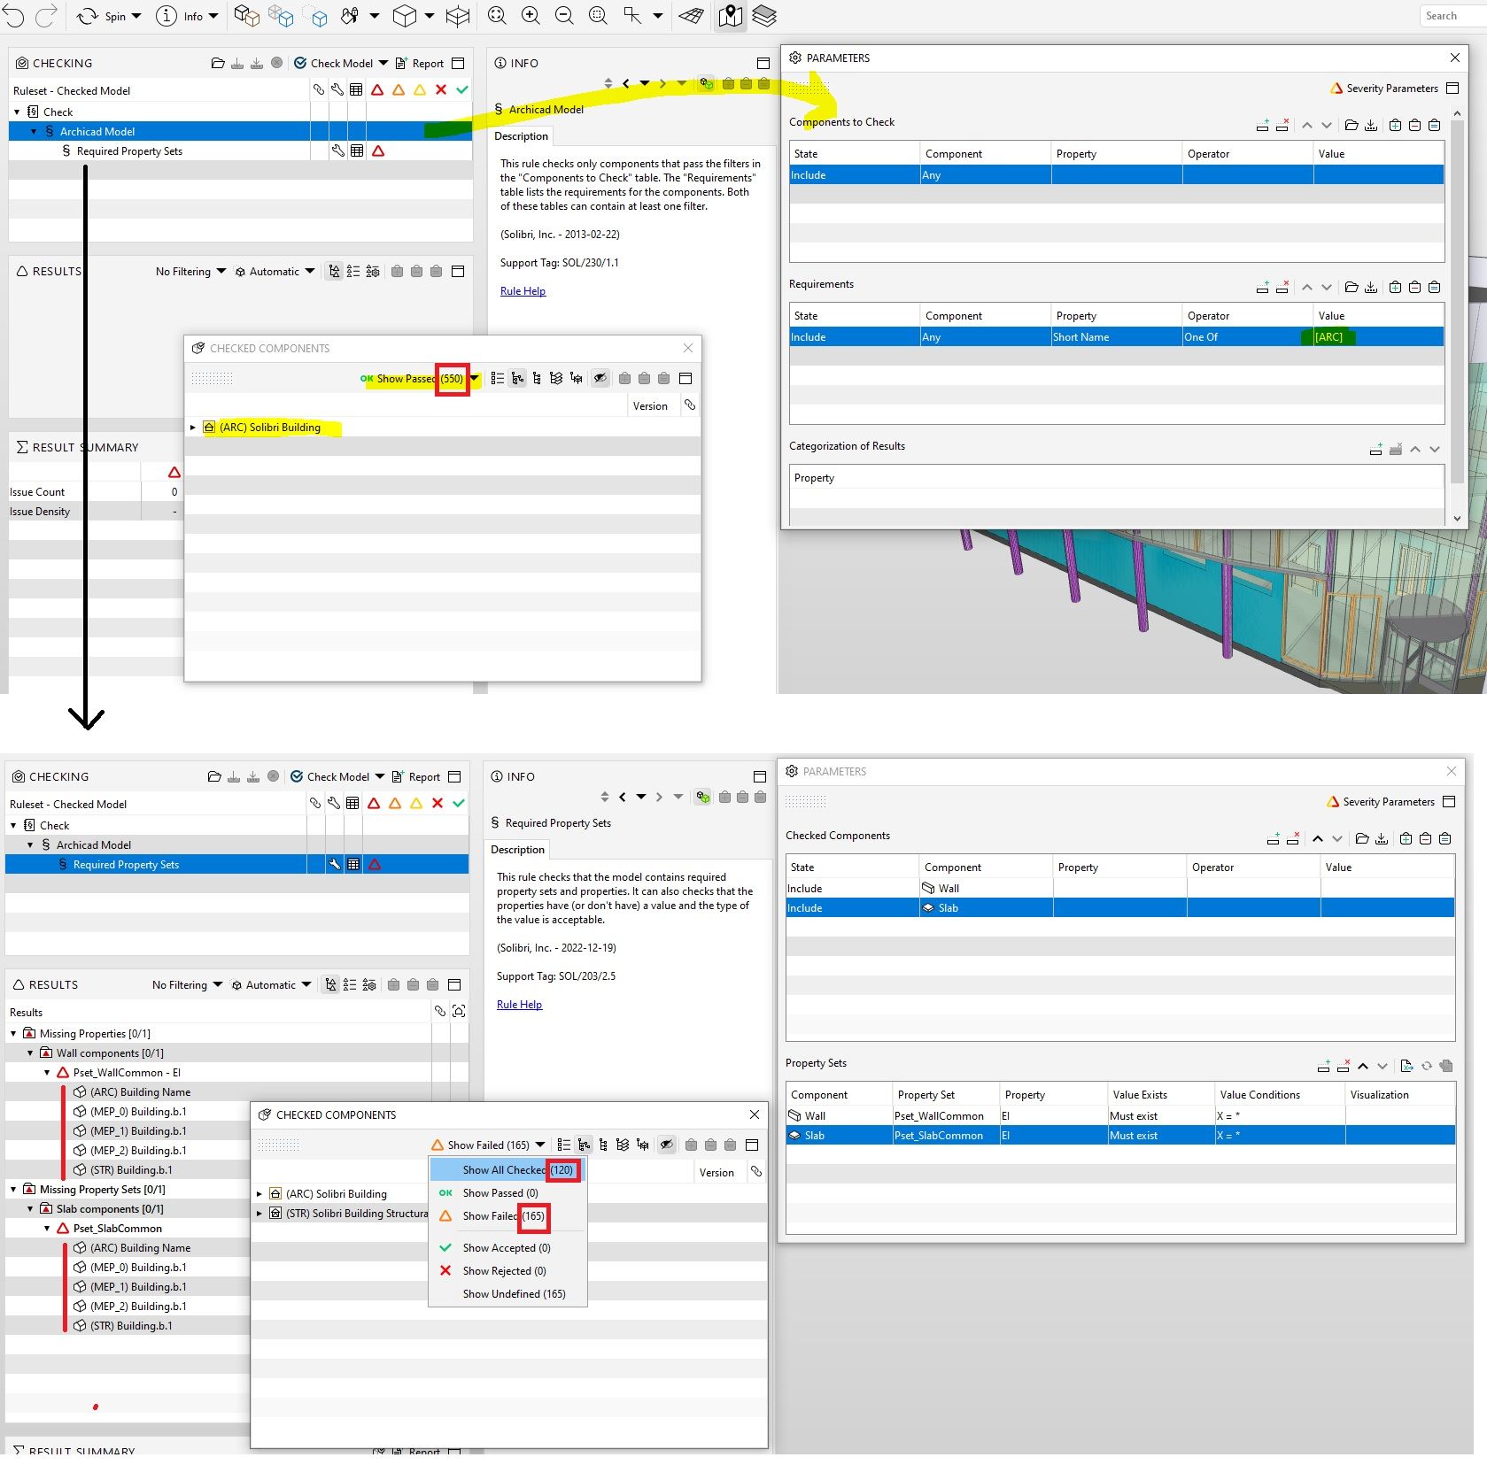Click the open ruleset folder in upper CHECKING panel
Image resolution: width=1487 pixels, height=1465 pixels.
[218, 64]
